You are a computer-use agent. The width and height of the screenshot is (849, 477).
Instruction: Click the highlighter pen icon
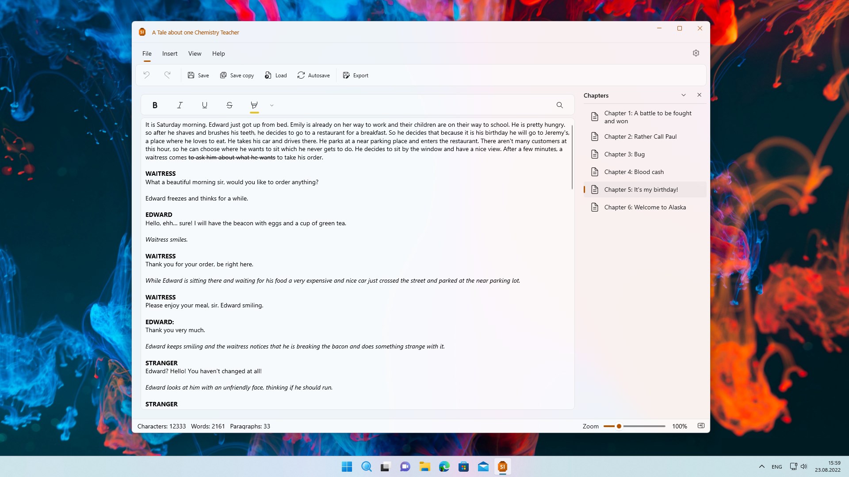[x=254, y=105]
